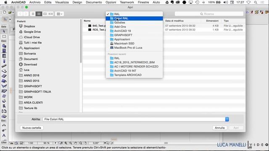Select Macintosh SSD in popup

click(134, 44)
